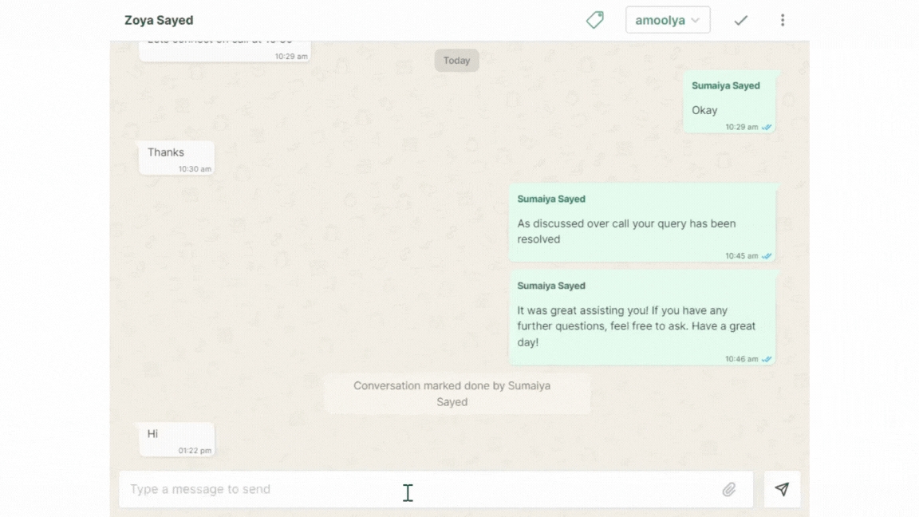The width and height of the screenshot is (919, 517).
Task: Click the Zoya Sayed contact name
Action: [159, 20]
